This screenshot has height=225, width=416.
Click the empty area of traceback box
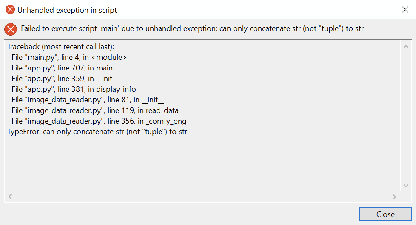(x=202, y=164)
